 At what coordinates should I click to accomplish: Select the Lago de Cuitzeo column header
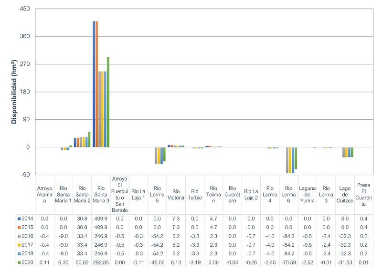[x=344, y=194]
